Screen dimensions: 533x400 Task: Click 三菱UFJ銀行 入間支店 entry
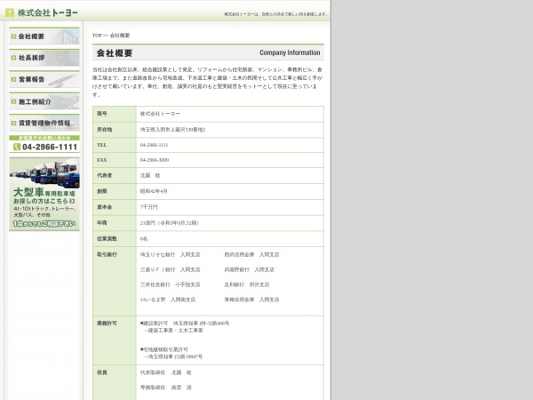(170, 269)
